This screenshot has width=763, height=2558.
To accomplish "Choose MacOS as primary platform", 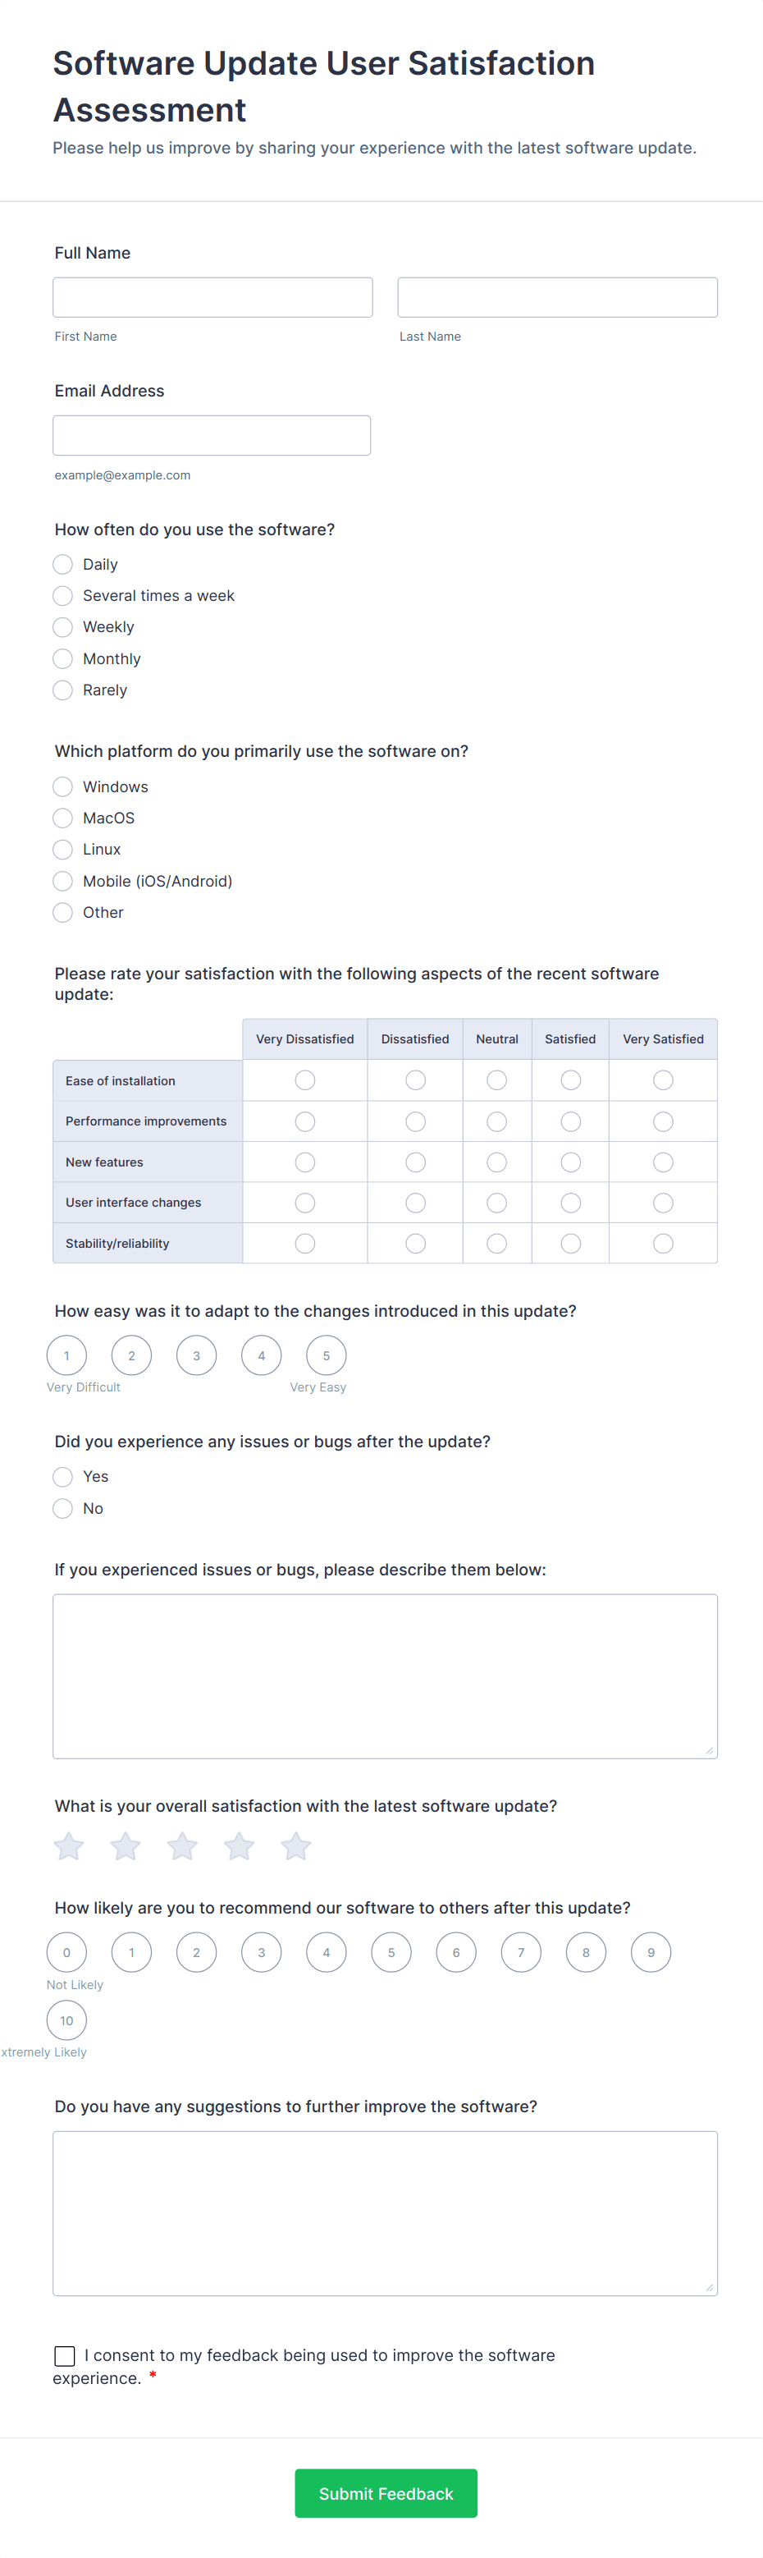I will [63, 818].
